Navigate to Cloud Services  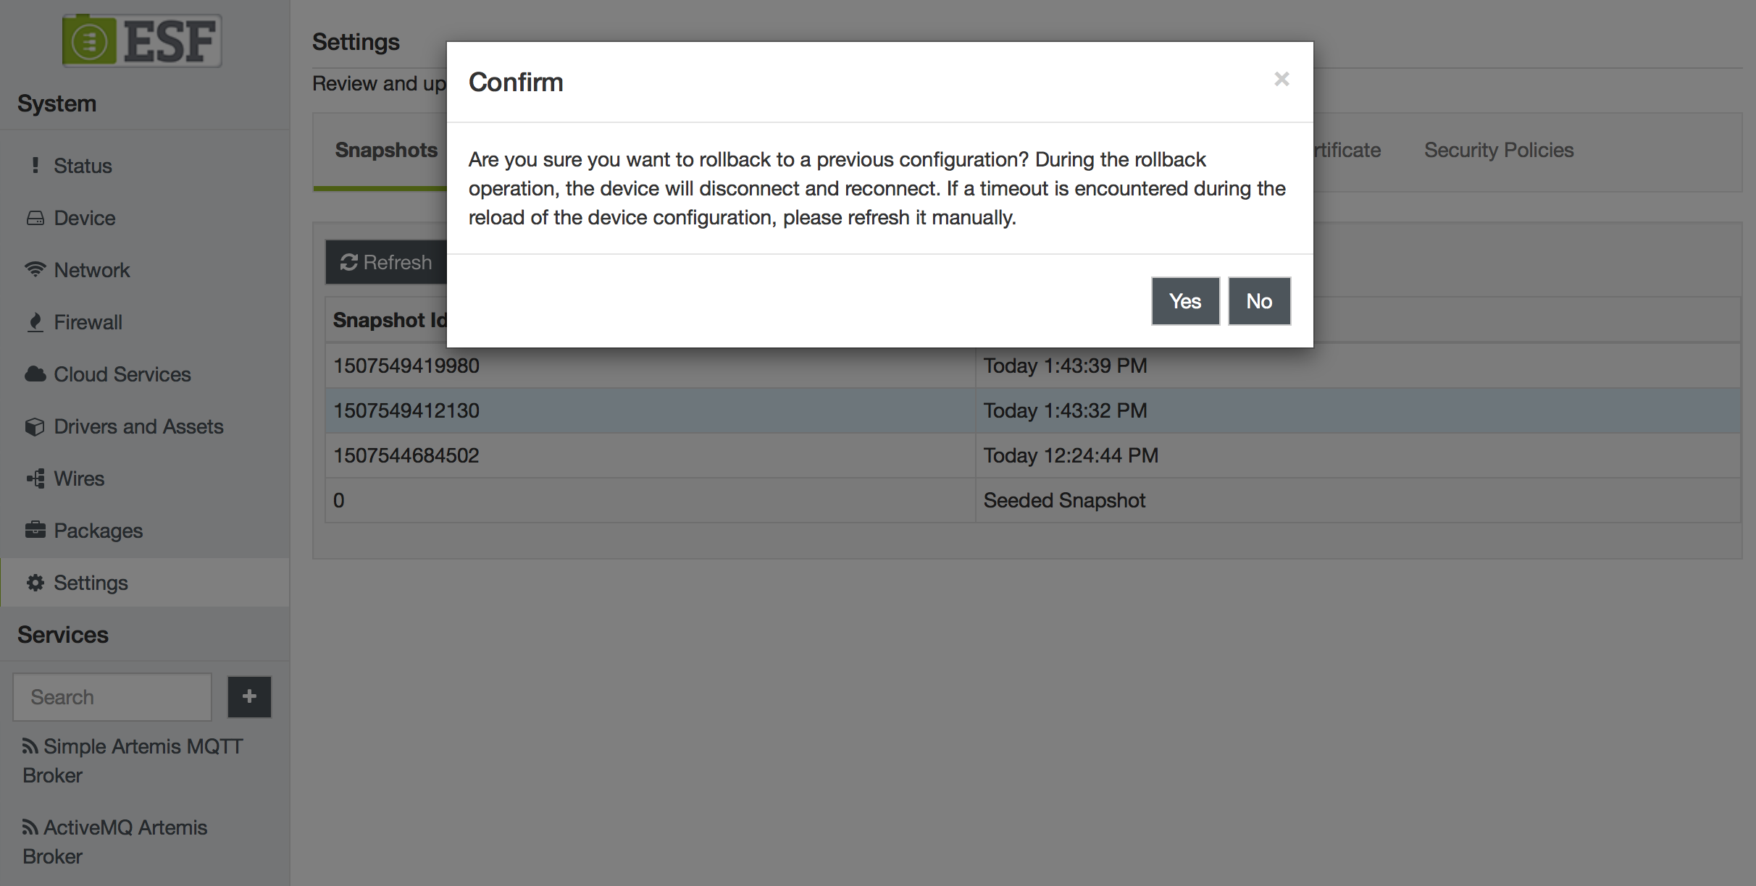pos(145,374)
